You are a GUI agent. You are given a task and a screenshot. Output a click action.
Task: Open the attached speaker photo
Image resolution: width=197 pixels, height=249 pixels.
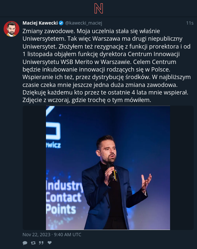(108, 168)
